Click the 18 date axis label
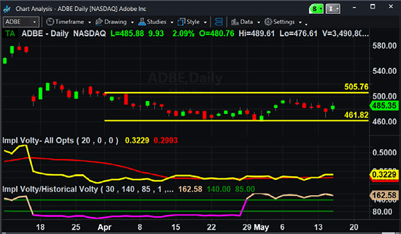The image size is (401, 234). coord(41,228)
